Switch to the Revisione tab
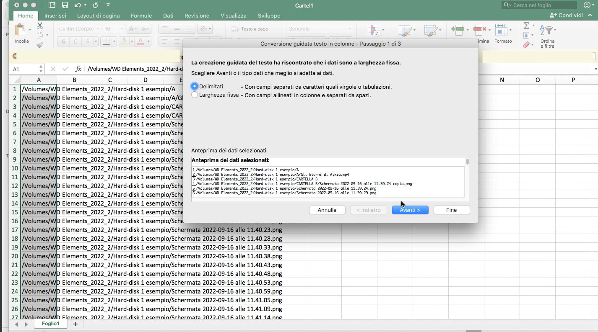The width and height of the screenshot is (598, 332). (197, 15)
